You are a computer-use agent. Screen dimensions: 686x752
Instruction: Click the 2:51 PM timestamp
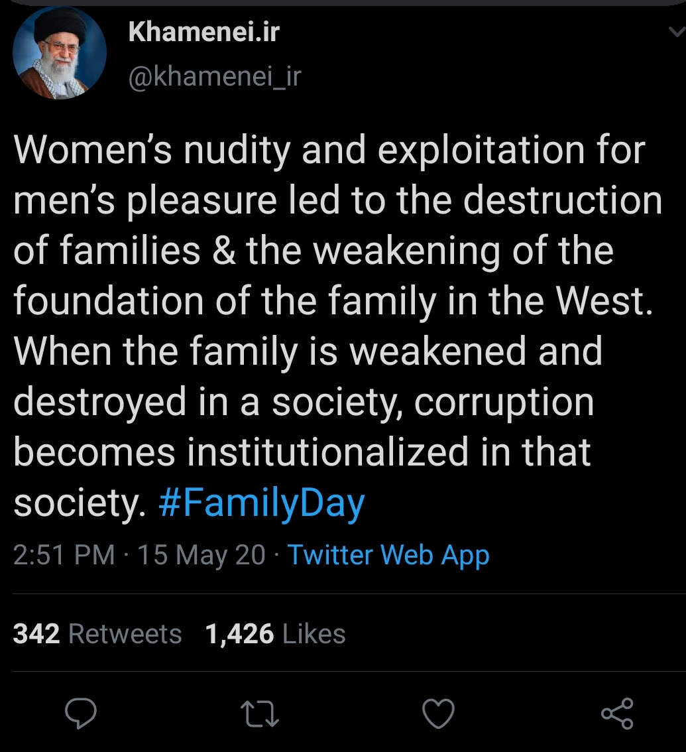(64, 554)
